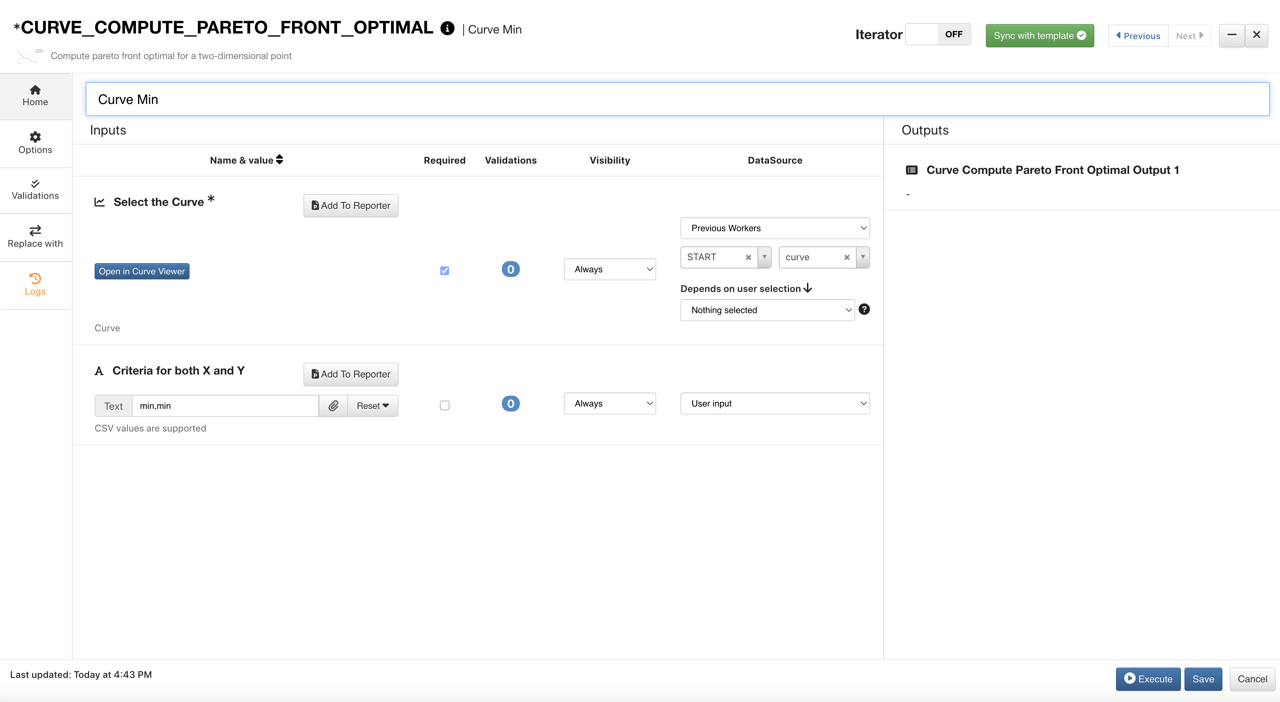Click Curve Compute Pareto Front Optimal Output 1
The height and width of the screenshot is (702, 1280).
(1053, 170)
